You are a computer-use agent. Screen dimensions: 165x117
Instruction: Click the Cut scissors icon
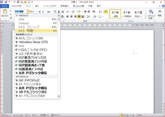click(x=11, y=11)
